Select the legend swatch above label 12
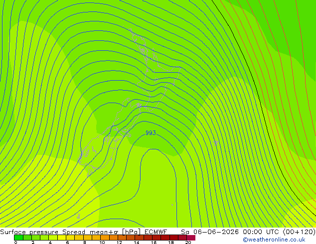316x244 pixels. (x=122, y=238)
